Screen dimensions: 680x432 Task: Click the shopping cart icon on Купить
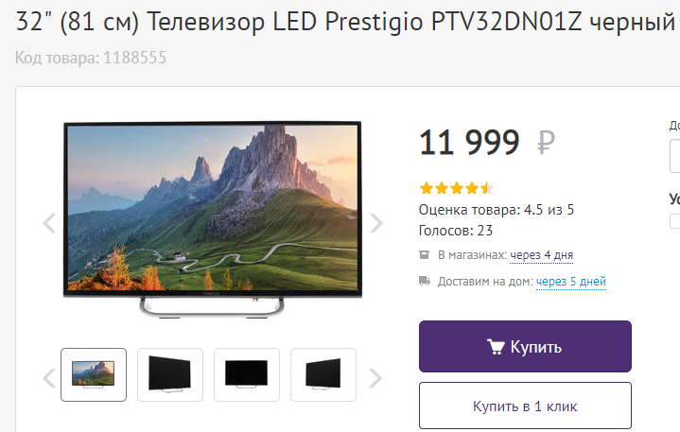[x=496, y=347]
